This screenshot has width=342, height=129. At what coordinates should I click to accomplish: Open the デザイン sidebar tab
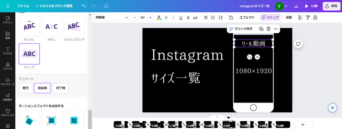click(x=8, y=20)
